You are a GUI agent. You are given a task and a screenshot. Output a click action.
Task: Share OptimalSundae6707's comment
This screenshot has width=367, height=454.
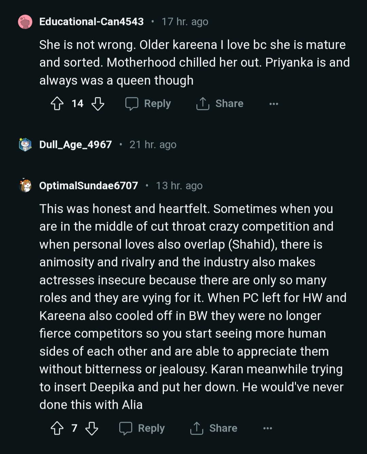tap(214, 428)
